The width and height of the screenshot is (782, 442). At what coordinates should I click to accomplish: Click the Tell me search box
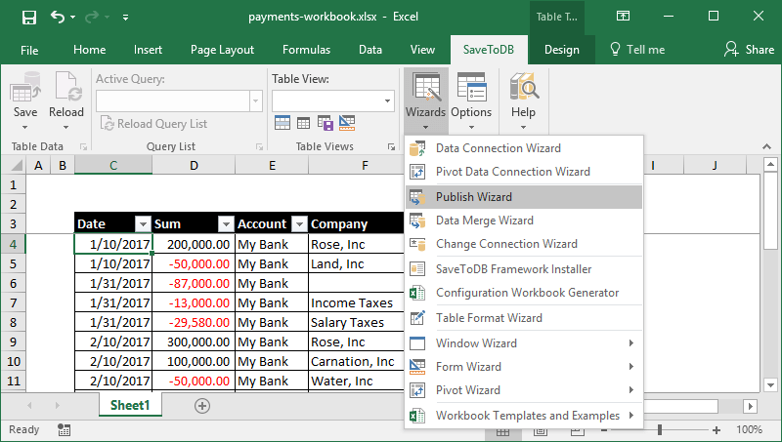pos(637,50)
